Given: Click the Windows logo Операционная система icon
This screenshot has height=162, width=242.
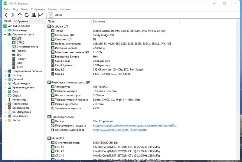Looking at the screenshot, I should coord(9,71).
